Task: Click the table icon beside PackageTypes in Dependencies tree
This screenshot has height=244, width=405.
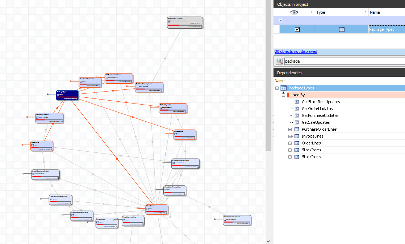Action: click(x=283, y=88)
